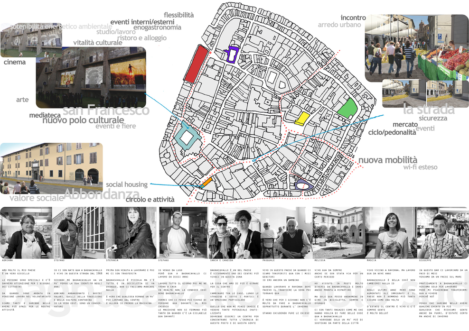Click the 'STEFANIA' name caption

click(x=112, y=261)
